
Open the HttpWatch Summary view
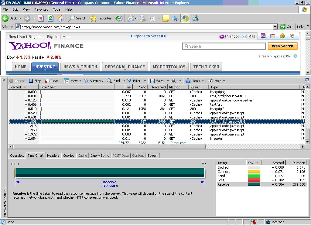pyautogui.click(x=94, y=81)
